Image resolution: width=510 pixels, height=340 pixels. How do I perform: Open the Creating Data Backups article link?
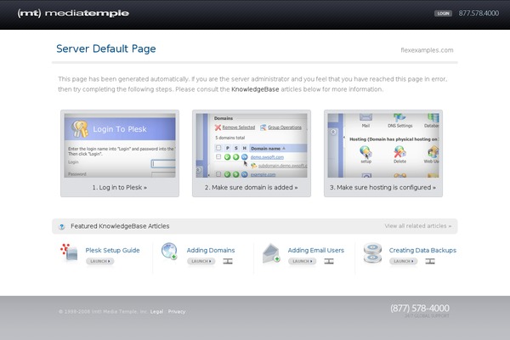coord(422,250)
